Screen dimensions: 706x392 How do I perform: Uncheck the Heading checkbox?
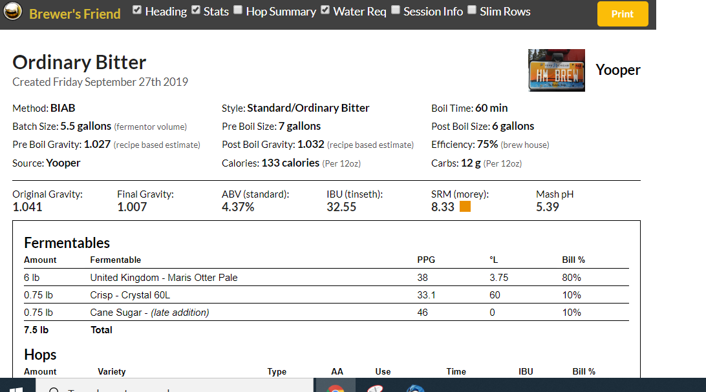click(137, 10)
